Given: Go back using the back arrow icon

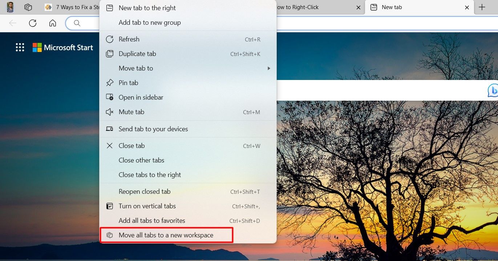Looking at the screenshot, I should 12,23.
